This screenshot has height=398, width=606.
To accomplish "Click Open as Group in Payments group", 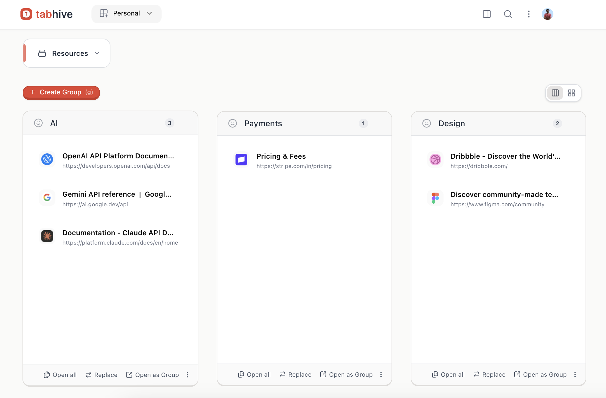I will [x=347, y=374].
